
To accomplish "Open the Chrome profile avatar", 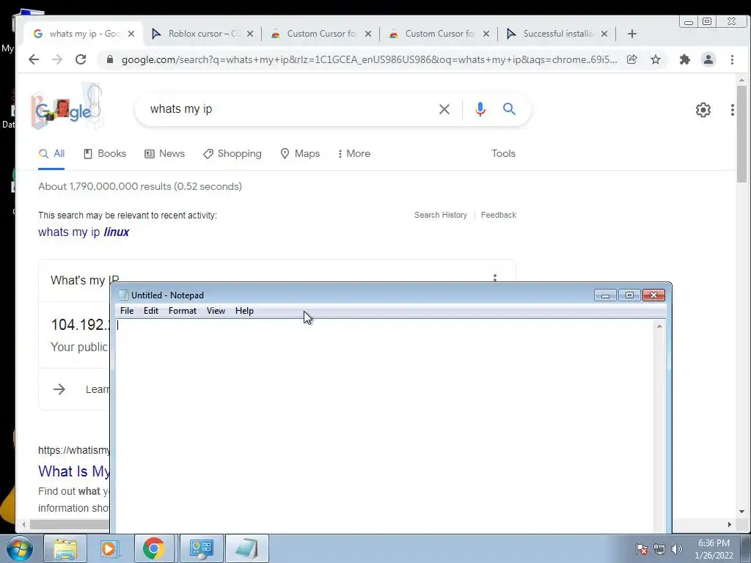I will tap(708, 59).
